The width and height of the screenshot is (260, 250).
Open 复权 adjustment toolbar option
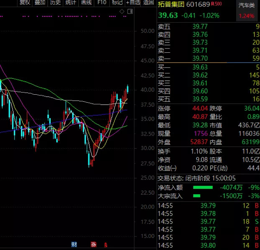[25, 3]
